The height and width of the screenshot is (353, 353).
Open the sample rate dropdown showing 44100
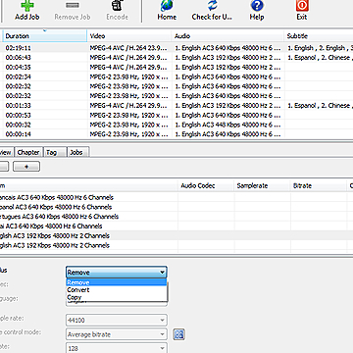click(x=117, y=320)
